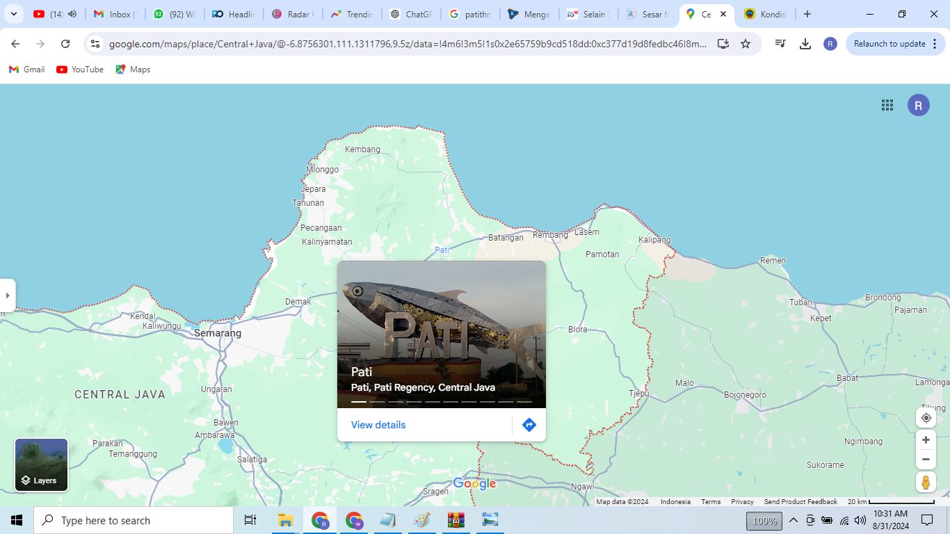950x534 pixels.
Task: Click the install app icon in the address bar
Action: click(723, 44)
